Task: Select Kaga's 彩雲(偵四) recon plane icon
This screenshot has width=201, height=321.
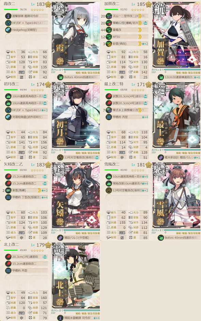Action: point(109,44)
